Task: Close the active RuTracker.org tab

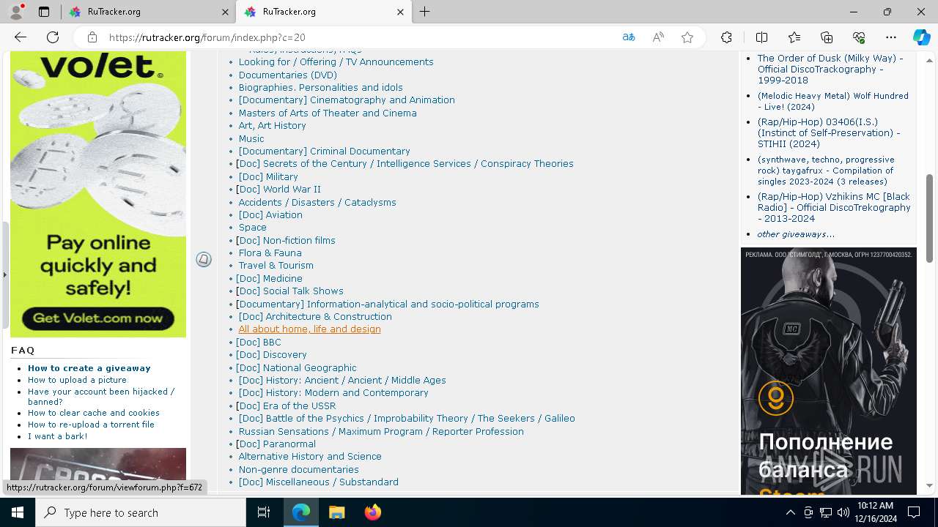Action: pyautogui.click(x=400, y=12)
